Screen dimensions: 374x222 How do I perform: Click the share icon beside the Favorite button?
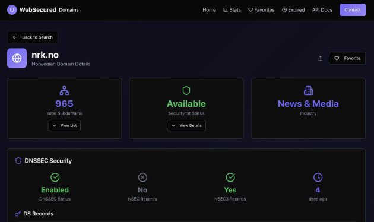point(321,58)
